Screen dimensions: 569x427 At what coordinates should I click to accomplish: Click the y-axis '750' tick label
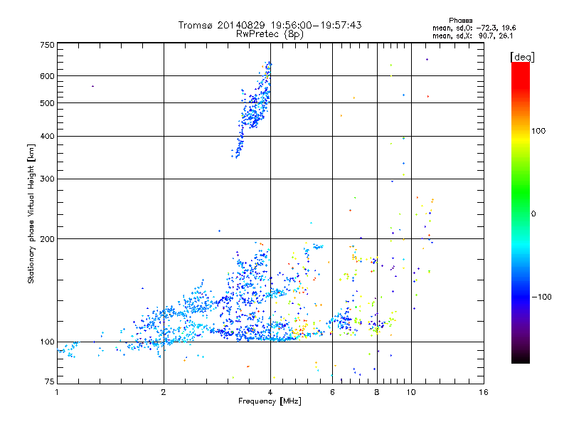[x=47, y=45]
